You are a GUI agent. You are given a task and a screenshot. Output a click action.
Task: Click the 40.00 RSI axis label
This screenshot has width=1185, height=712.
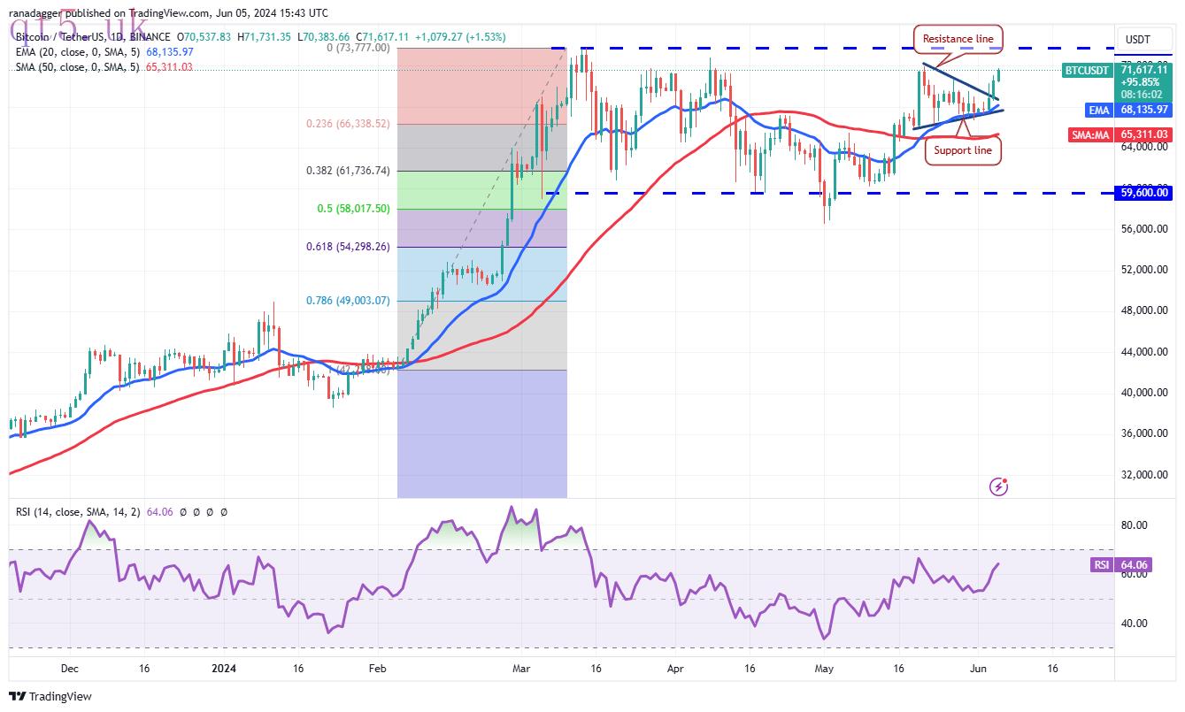[x=1134, y=624]
